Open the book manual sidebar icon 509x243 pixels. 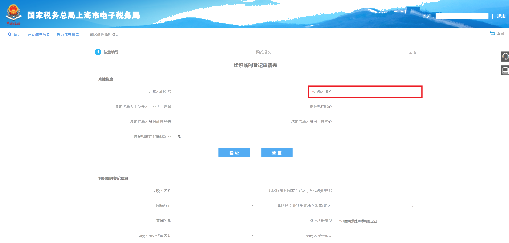(x=505, y=70)
